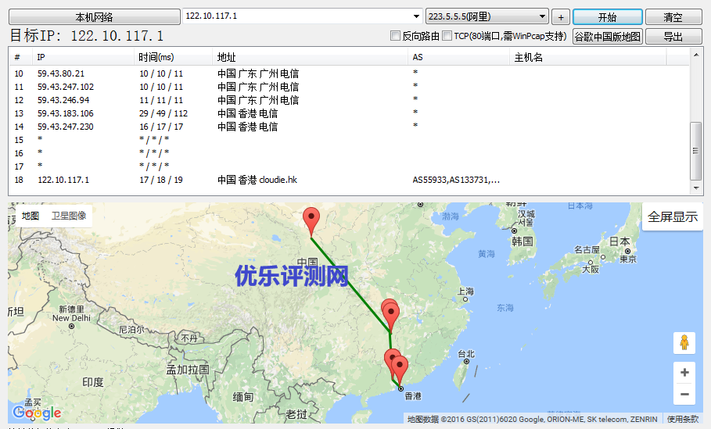This screenshot has height=429, width=711.
Task: Click the 29 / 49 / 112 time cell
Action: pyautogui.click(x=163, y=113)
